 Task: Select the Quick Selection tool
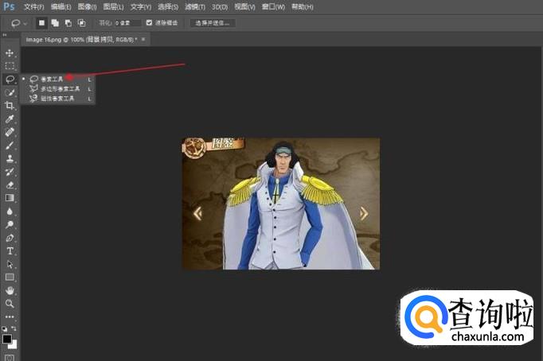[10, 92]
